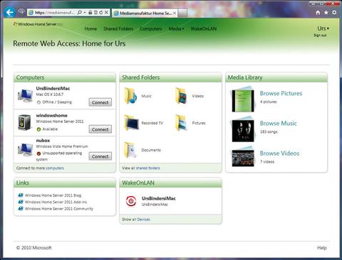Open browser settings gear icon

[334, 13]
